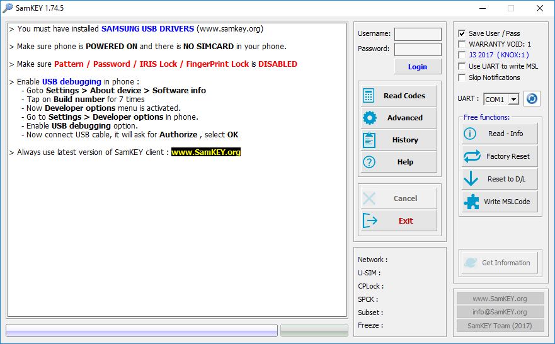This screenshot has height=344, width=555.
Task: Click the Login button
Action: 418,67
